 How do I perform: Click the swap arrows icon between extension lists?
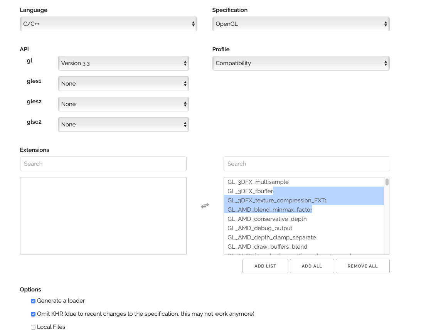205,206
